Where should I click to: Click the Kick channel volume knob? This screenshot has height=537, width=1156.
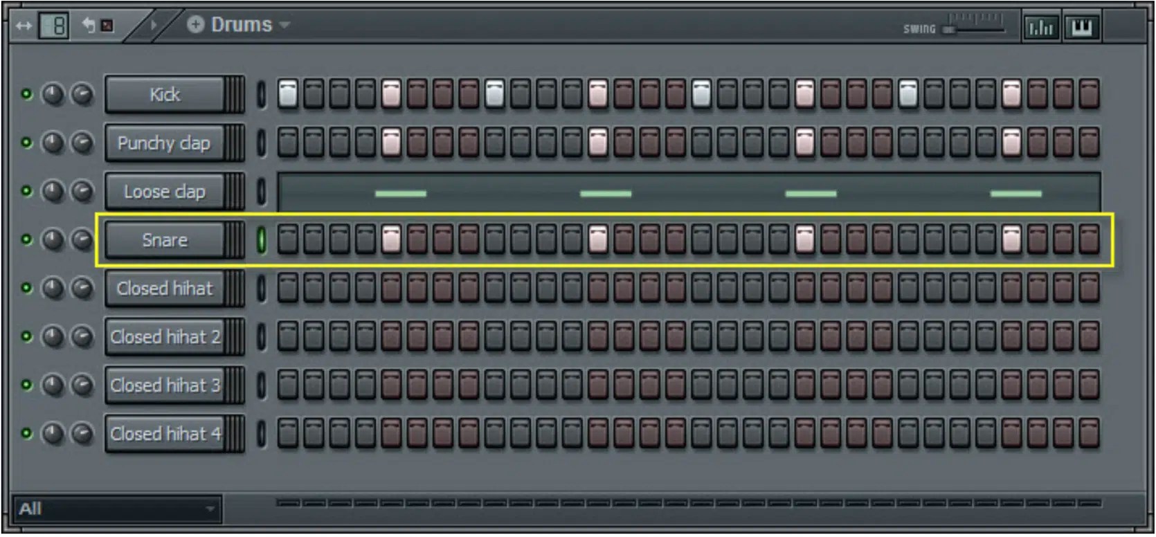pyautogui.click(x=82, y=94)
